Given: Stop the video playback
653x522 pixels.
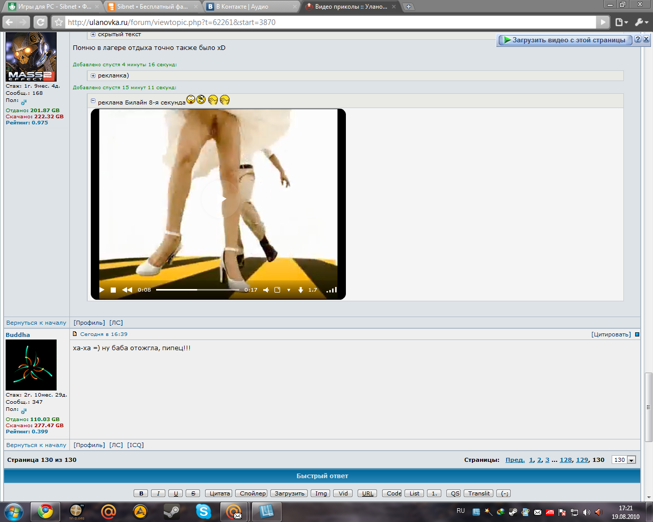Looking at the screenshot, I should (x=113, y=290).
